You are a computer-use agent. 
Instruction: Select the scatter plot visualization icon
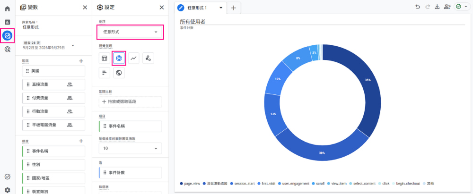click(x=148, y=59)
